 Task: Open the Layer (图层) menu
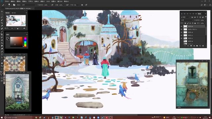click(x=25, y=1)
